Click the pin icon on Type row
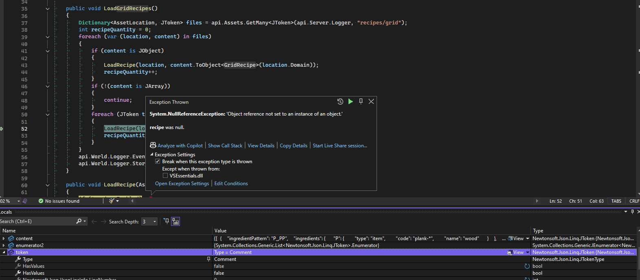The height and width of the screenshot is (280, 640). pyautogui.click(x=209, y=259)
